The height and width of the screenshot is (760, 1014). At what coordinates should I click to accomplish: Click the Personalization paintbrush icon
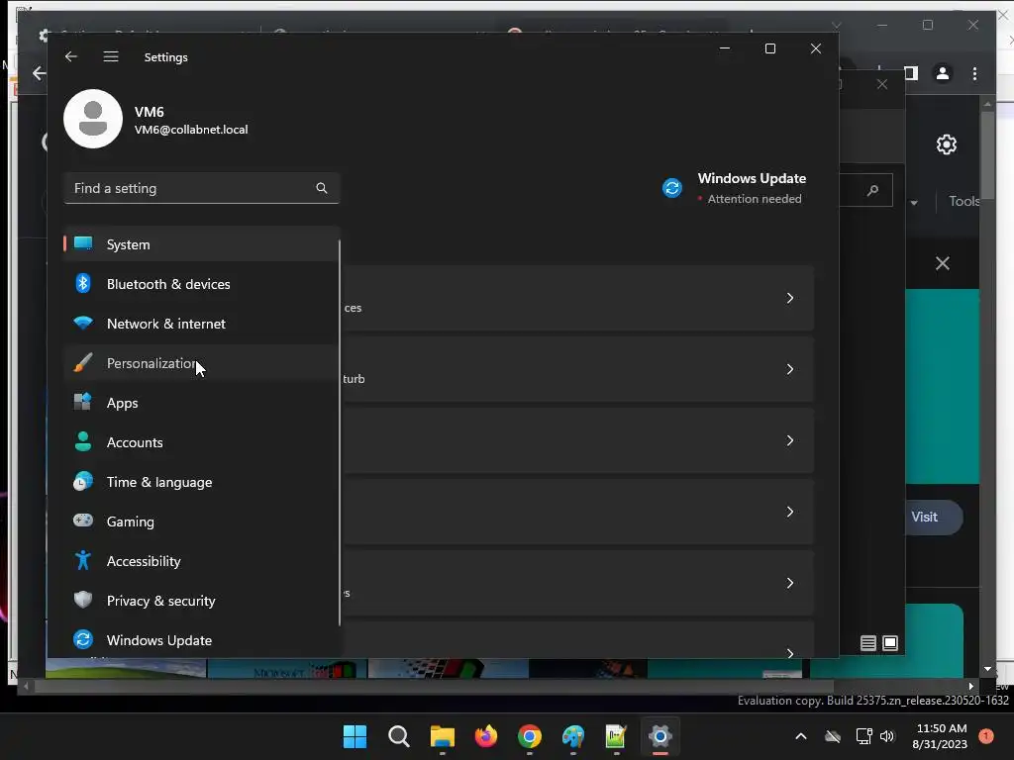click(x=83, y=362)
